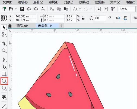Click the Save floppy disk icon
This screenshot has height=109, width=137.
point(22,9)
